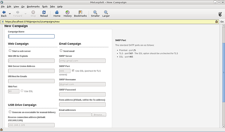The height and width of the screenshot is (132, 225).
Task: Open the Forward history dropdown arrow
Action: [25, 14]
